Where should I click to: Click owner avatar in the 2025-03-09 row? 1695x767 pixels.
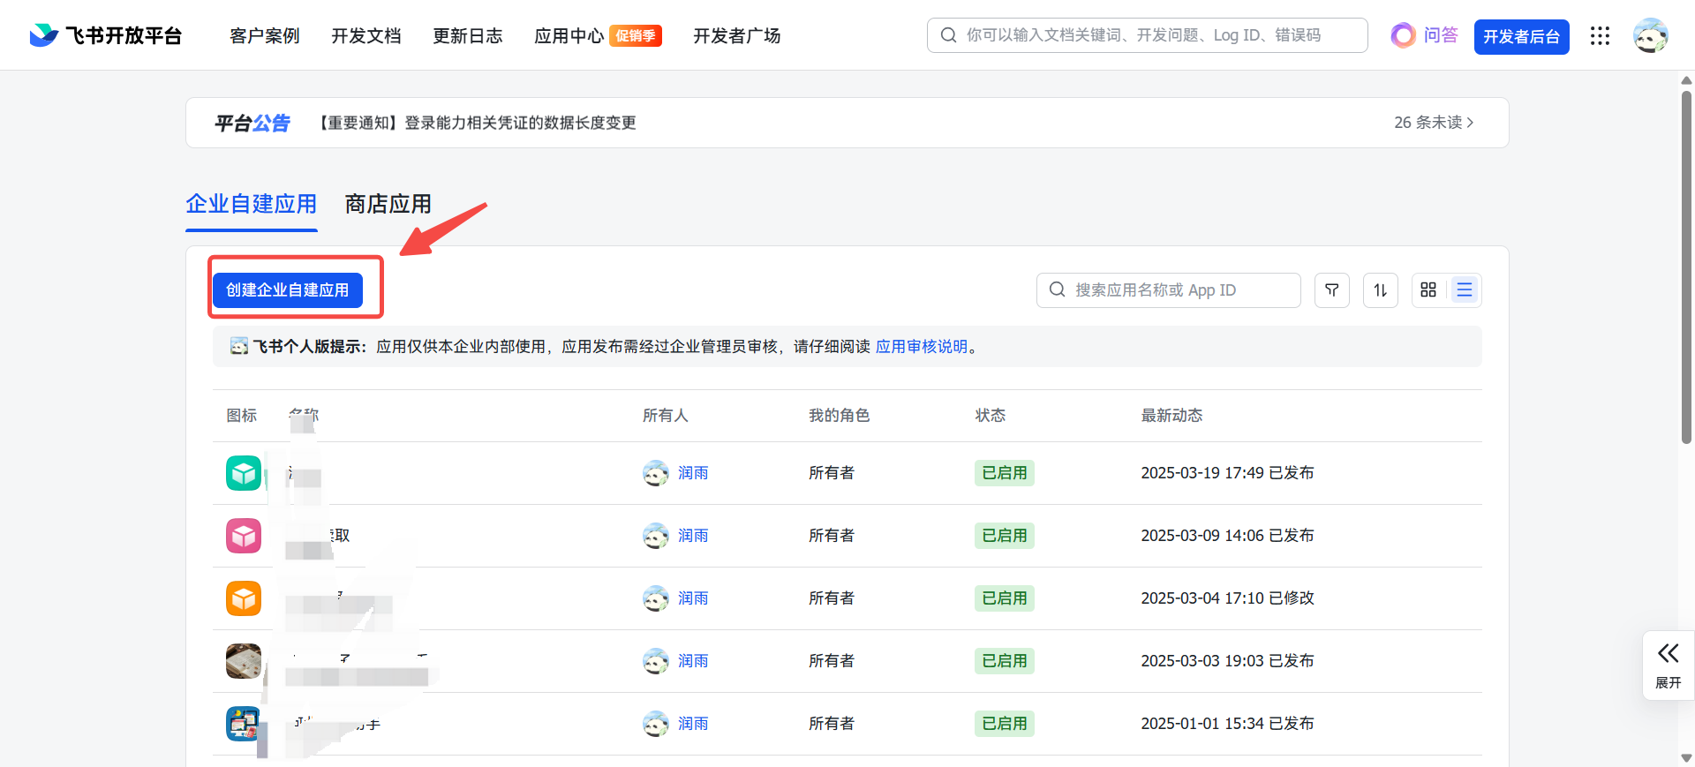pyautogui.click(x=656, y=536)
